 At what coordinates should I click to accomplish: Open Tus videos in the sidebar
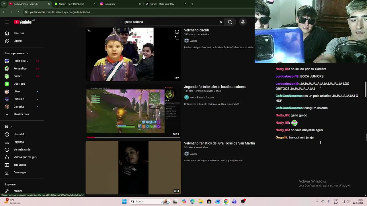coord(22,165)
